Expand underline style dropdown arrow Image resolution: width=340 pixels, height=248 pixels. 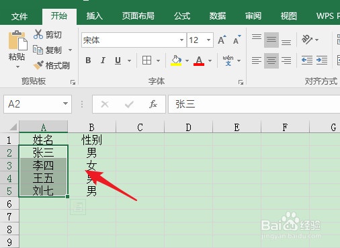[129, 60]
